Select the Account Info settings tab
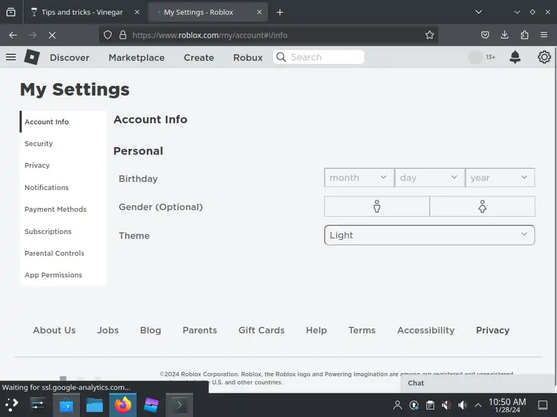Viewport: 557px width, 417px height. tap(63, 122)
